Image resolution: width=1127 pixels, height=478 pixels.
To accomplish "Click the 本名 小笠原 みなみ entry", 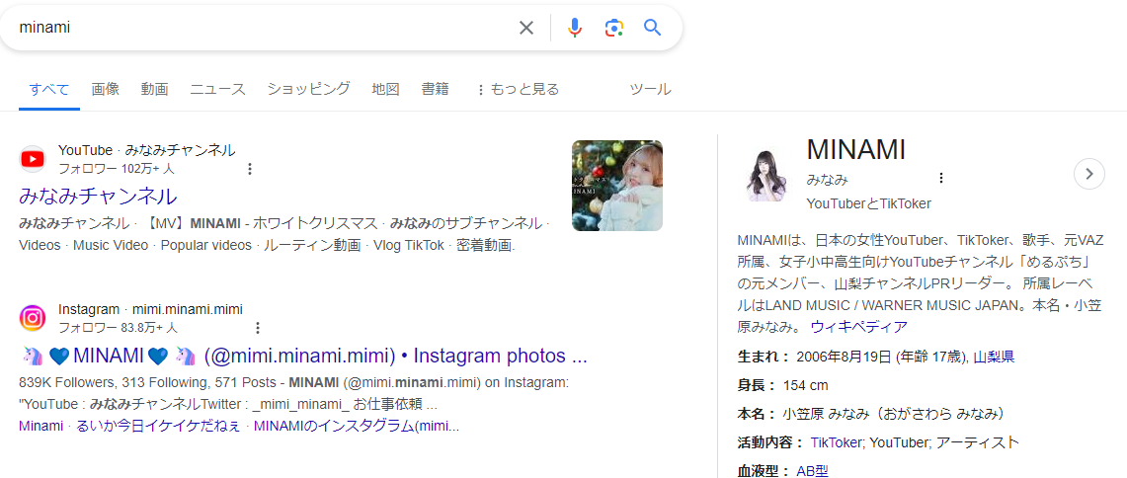I will click(x=870, y=414).
